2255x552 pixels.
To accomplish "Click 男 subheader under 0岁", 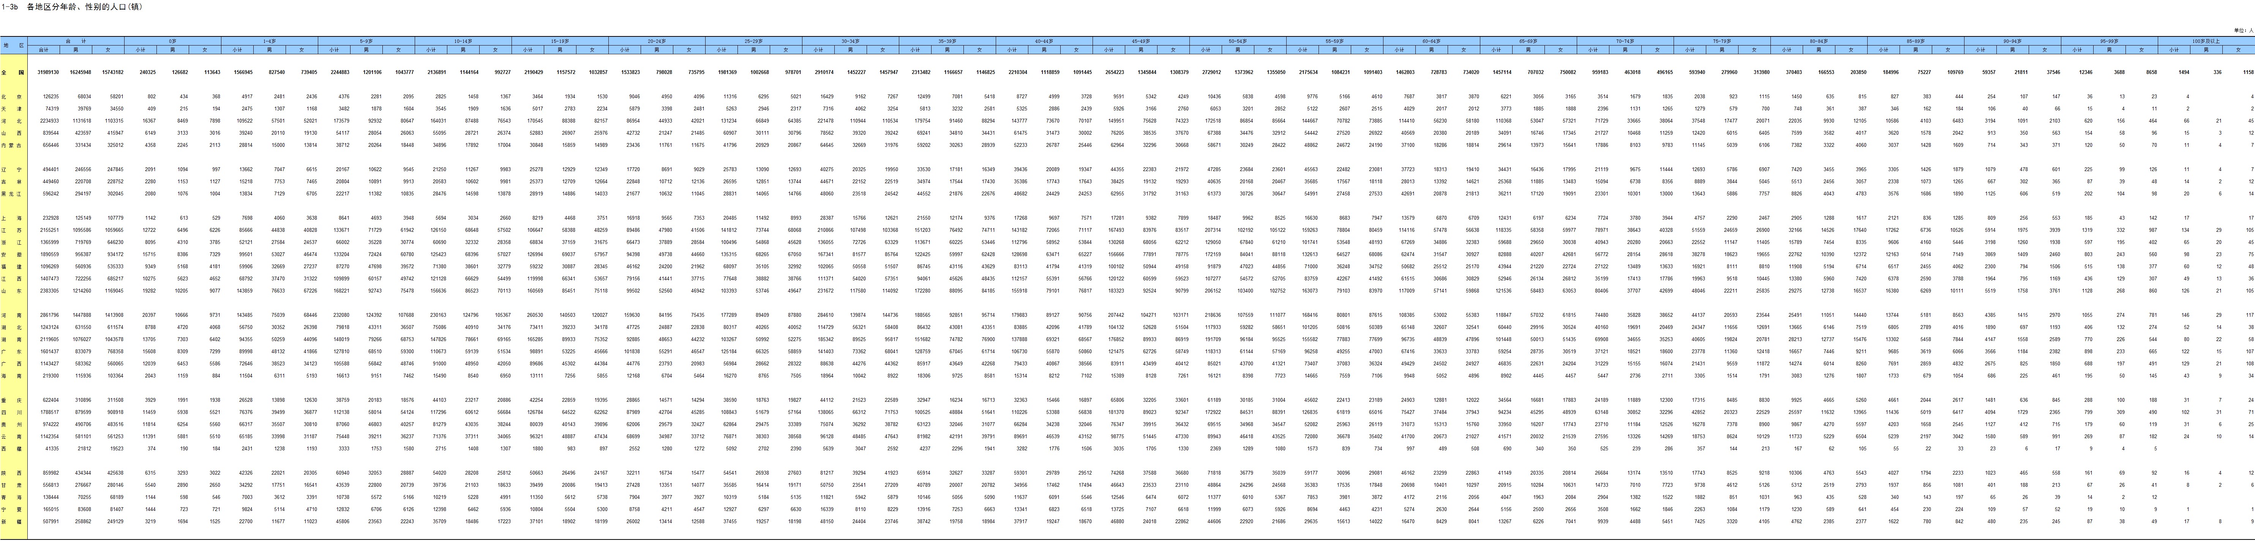I will click(x=172, y=49).
